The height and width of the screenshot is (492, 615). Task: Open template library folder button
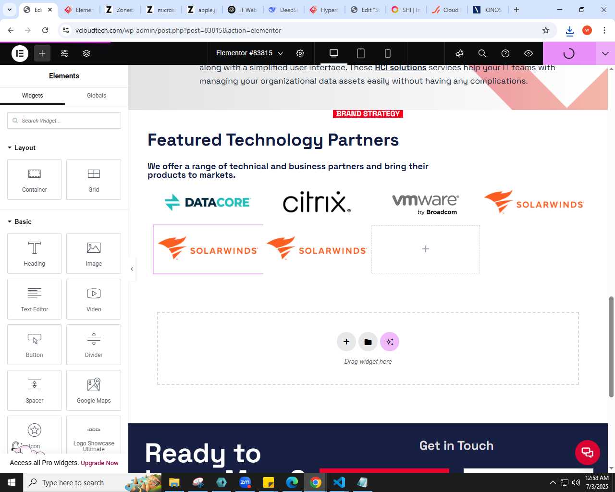pos(368,342)
